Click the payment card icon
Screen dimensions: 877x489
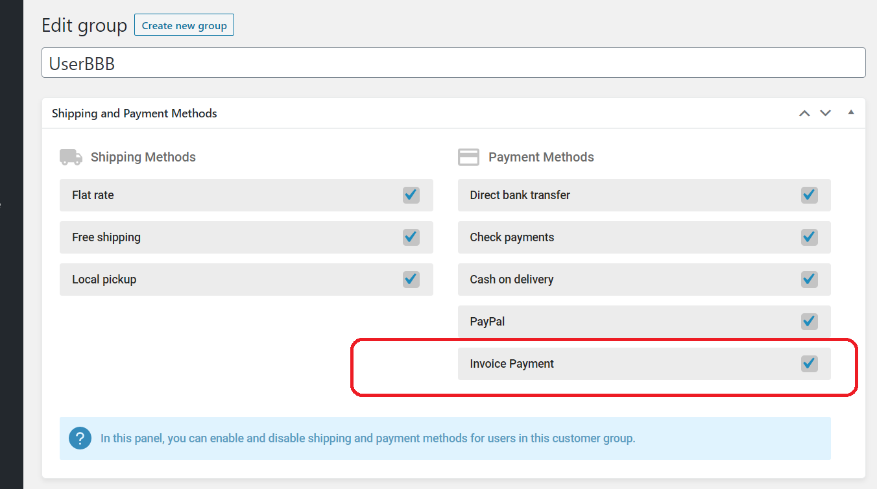(x=468, y=157)
